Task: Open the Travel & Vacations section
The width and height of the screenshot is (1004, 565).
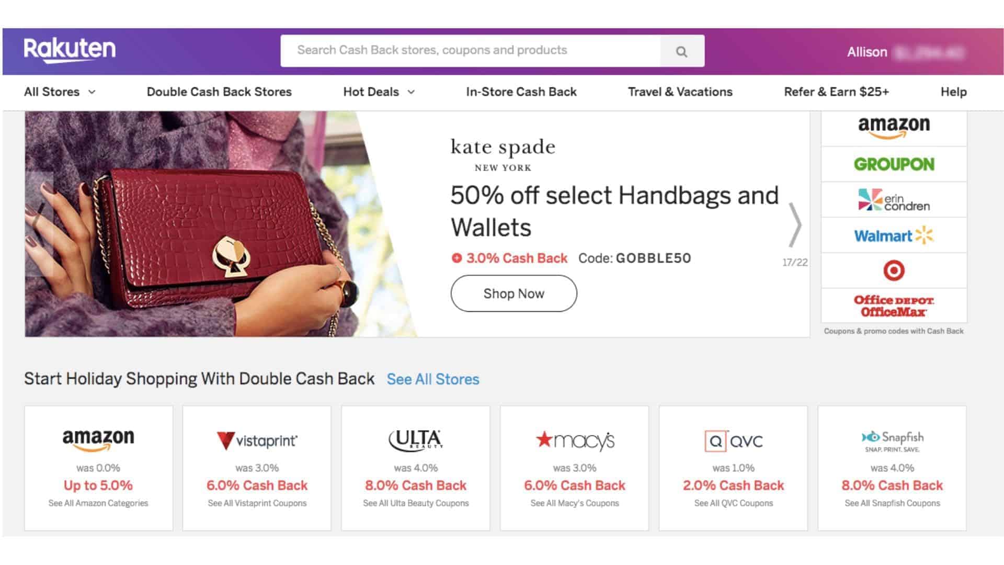Action: [x=679, y=92]
